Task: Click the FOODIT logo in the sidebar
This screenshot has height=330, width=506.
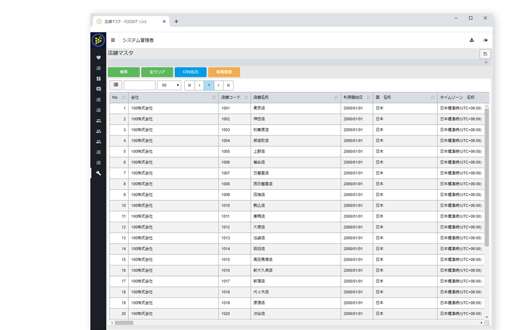Action: click(99, 40)
